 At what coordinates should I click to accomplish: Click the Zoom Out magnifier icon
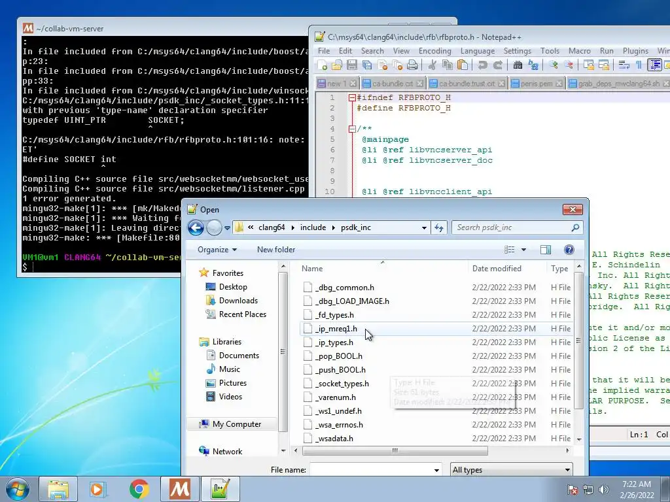(x=569, y=65)
